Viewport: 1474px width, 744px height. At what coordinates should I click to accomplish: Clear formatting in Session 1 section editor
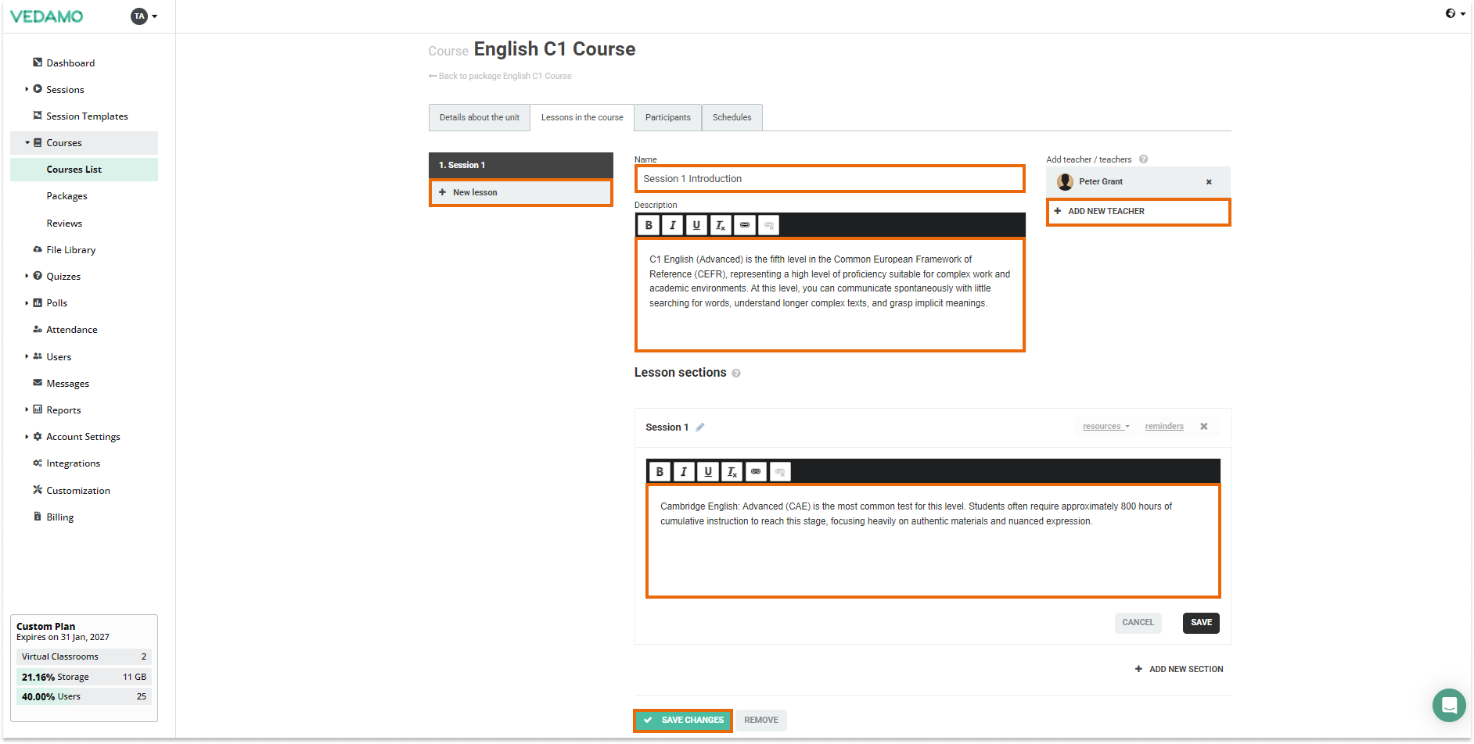[x=732, y=471]
